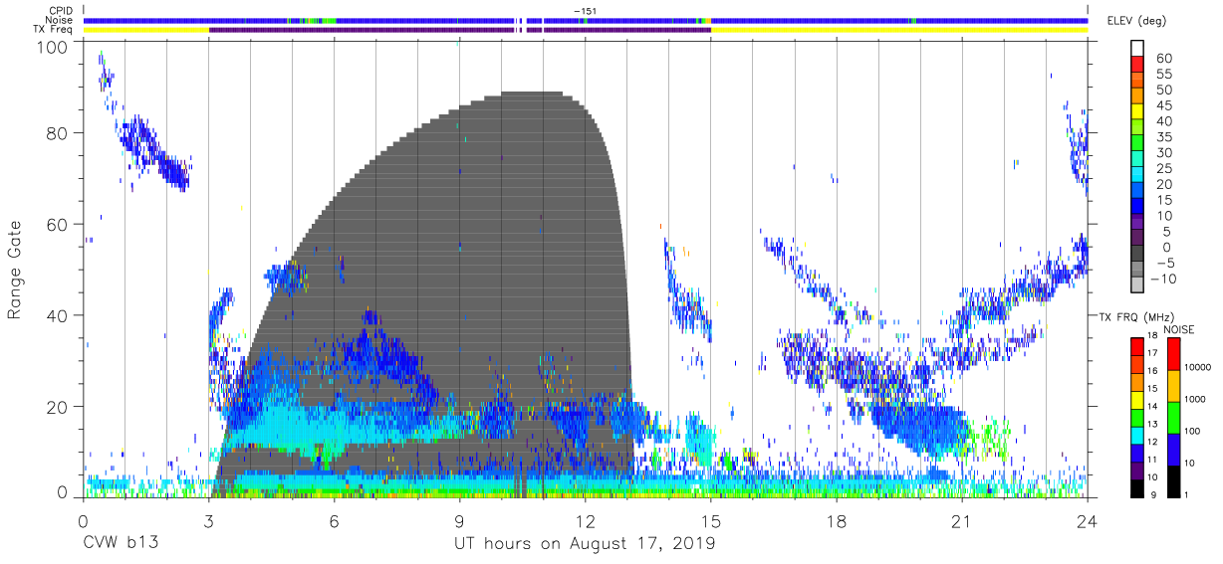Click the Noise row label at top left
The width and height of the screenshot is (1223, 564).
[59, 20]
